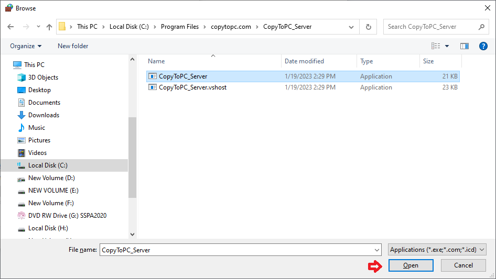Select 'Program Files' breadcrumb segment
The image size is (496, 279).
tap(180, 27)
